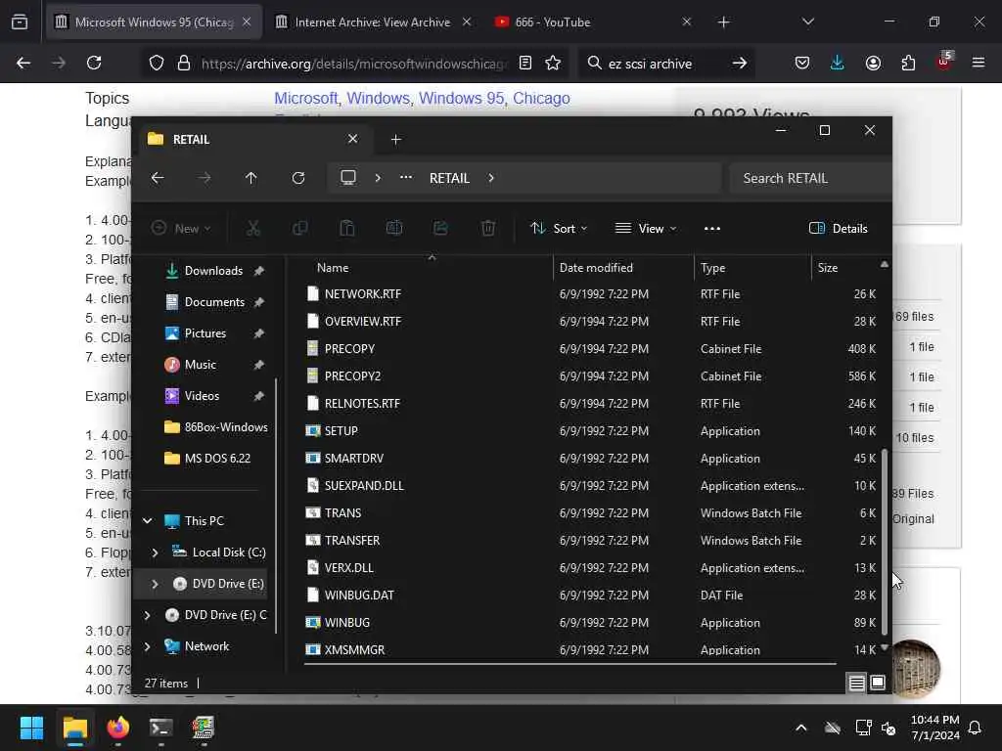Screen dimensions: 1002x751
Task: Open the three-dot See more menu in Explorer toolbar
Action: click(x=712, y=229)
